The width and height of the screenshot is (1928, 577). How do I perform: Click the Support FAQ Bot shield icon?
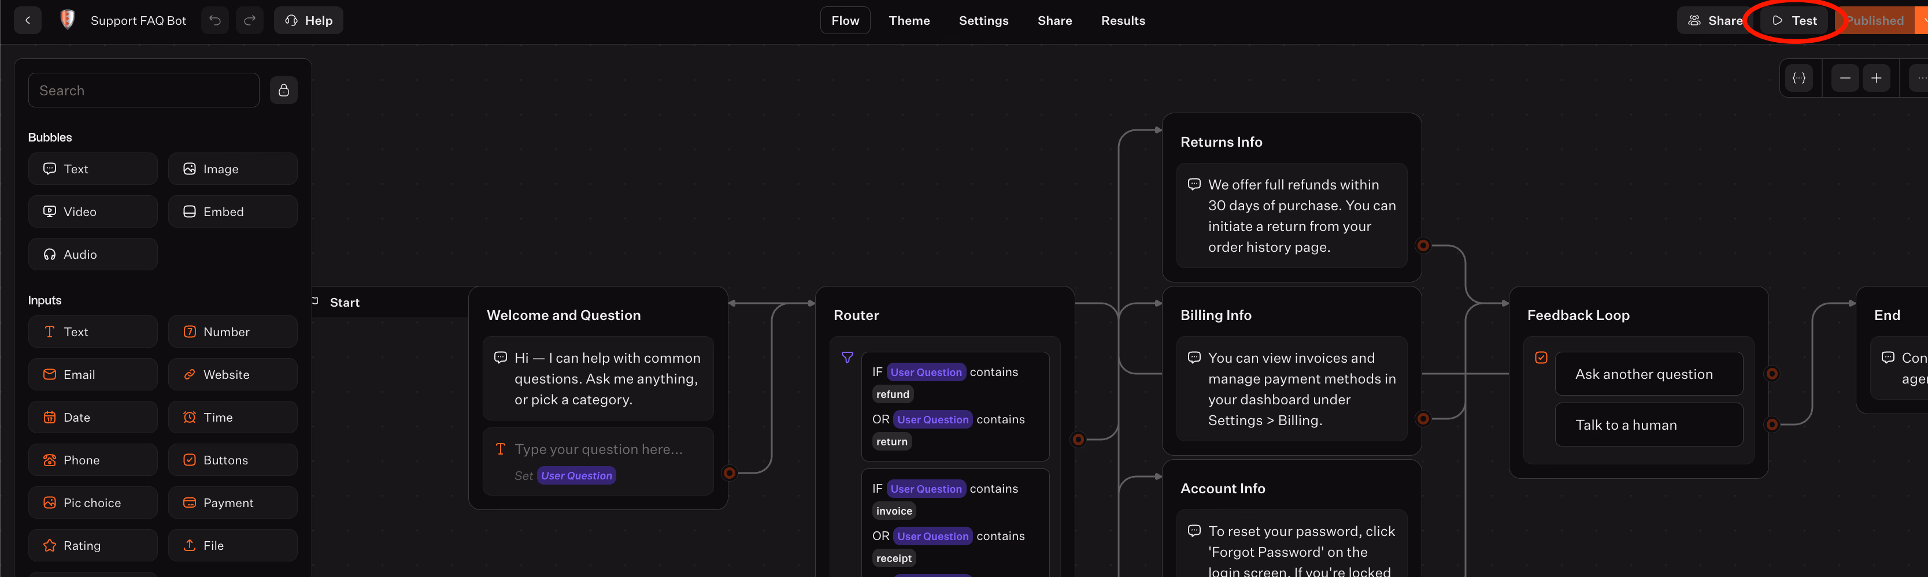click(x=68, y=20)
